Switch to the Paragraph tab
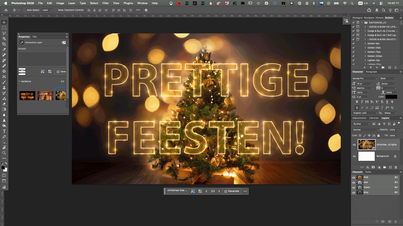 point(371,72)
